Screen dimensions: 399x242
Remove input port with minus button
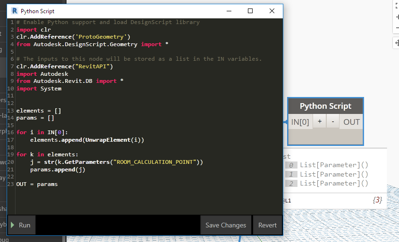point(332,121)
